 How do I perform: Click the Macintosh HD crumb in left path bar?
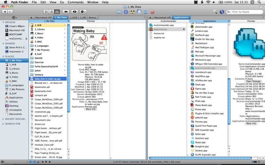(43, 17)
